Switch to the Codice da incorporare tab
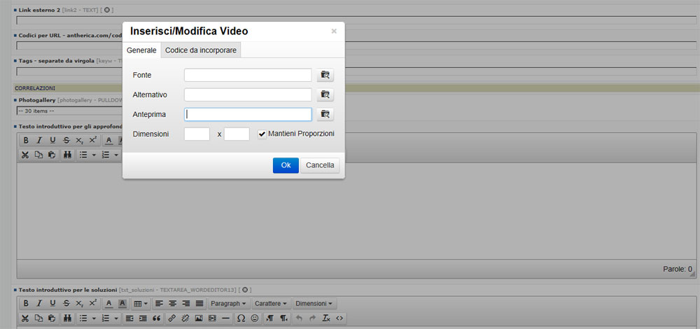700x329 pixels. tap(201, 50)
